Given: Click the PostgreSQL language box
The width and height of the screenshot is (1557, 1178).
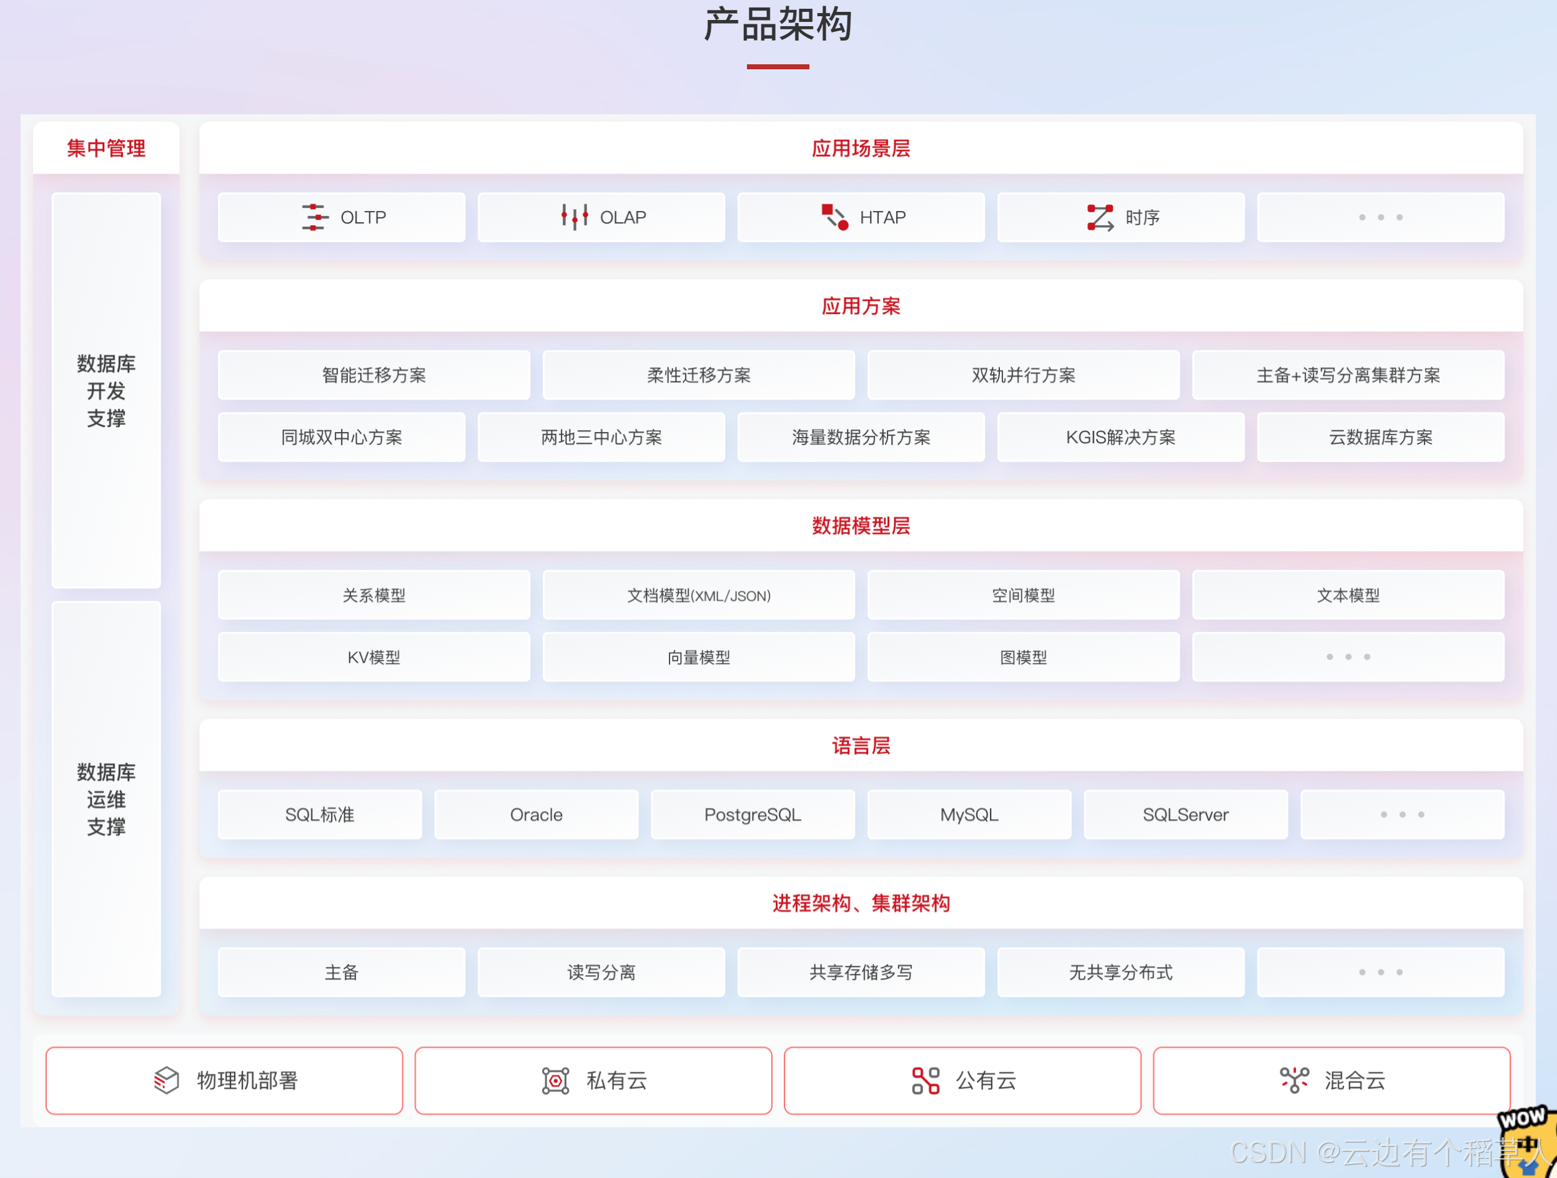Looking at the screenshot, I should 753,814.
